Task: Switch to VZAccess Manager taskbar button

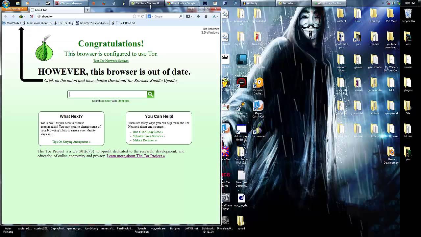Action: coord(71,3)
